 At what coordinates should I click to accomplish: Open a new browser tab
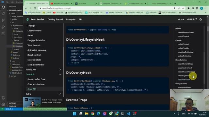(x=175, y=4)
